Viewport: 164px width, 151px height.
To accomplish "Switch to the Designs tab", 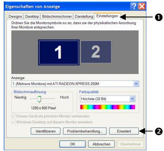I will (15, 17).
